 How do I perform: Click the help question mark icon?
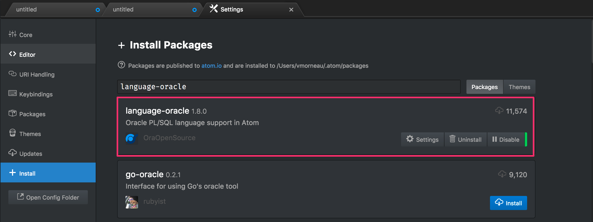pyautogui.click(x=121, y=65)
